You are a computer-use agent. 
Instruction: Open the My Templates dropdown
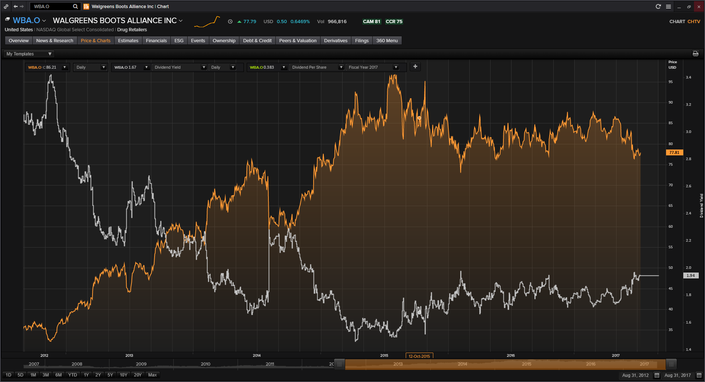(29, 54)
